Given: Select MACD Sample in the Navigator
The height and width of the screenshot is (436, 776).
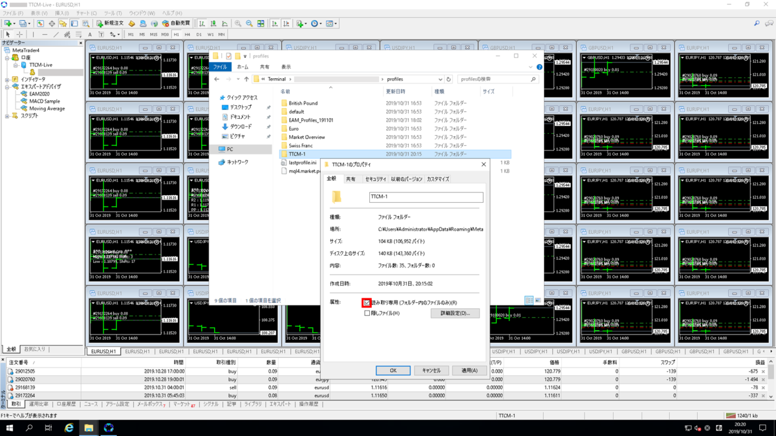Looking at the screenshot, I should click(x=45, y=101).
